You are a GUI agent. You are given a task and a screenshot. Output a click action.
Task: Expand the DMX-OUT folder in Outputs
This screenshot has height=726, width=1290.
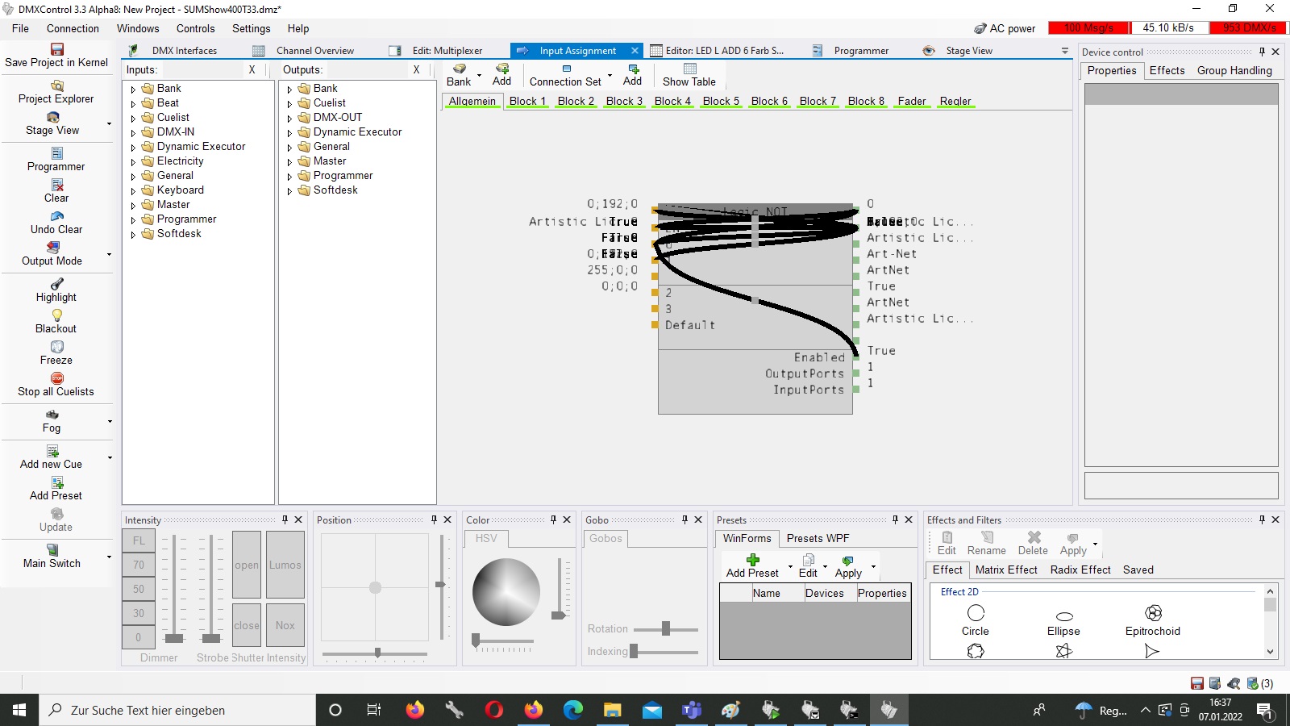coord(289,118)
